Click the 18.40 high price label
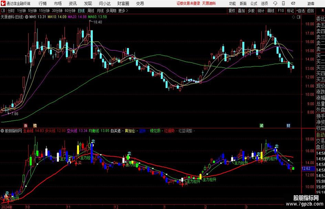 click(x=98, y=22)
